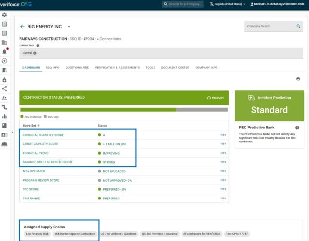
Task: Open contractor status History
Action: [215, 98]
